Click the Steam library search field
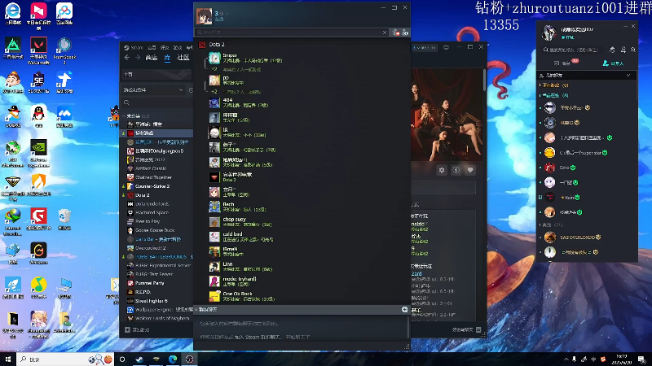Image resolution: width=652 pixels, height=366 pixels. click(x=158, y=102)
